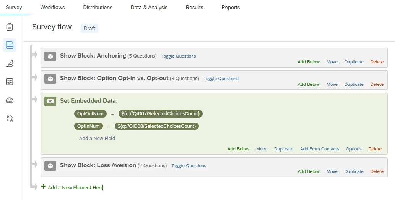Click the Loss Aversion block cube icon

click(50, 166)
